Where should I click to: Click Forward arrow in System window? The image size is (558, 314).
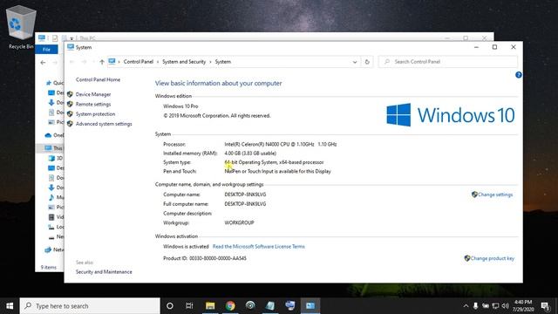click(84, 62)
